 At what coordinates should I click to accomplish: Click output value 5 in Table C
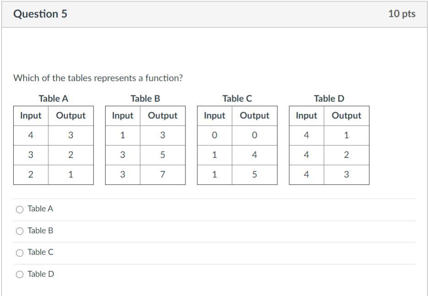point(255,174)
